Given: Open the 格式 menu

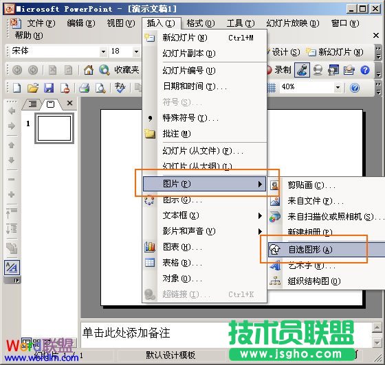Looking at the screenshot, I should coord(201,23).
